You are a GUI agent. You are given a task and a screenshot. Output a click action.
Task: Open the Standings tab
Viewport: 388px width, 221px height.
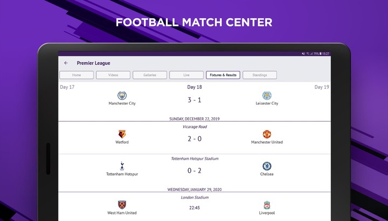(260, 75)
